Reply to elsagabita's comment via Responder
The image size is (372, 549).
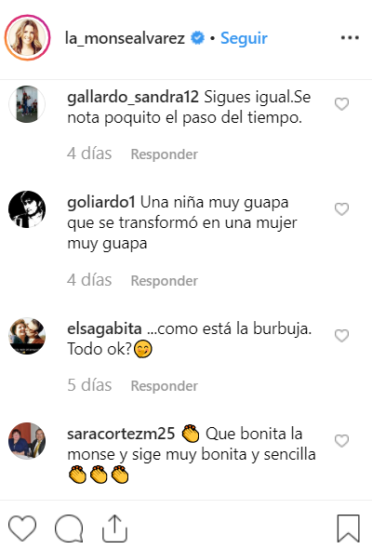coord(164,386)
